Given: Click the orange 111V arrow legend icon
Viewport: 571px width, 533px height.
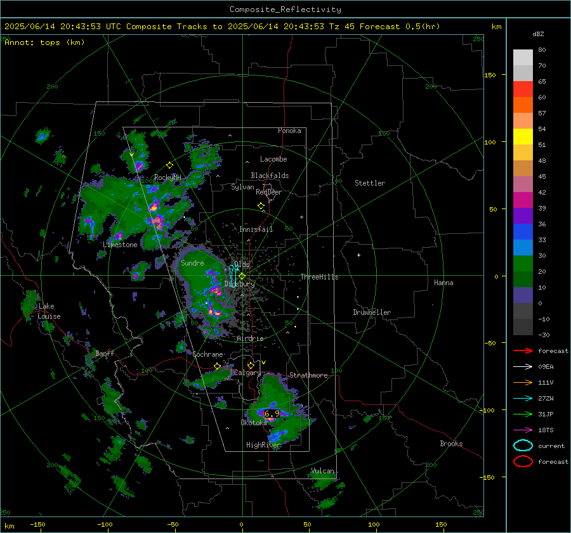Looking at the screenshot, I should [x=523, y=382].
